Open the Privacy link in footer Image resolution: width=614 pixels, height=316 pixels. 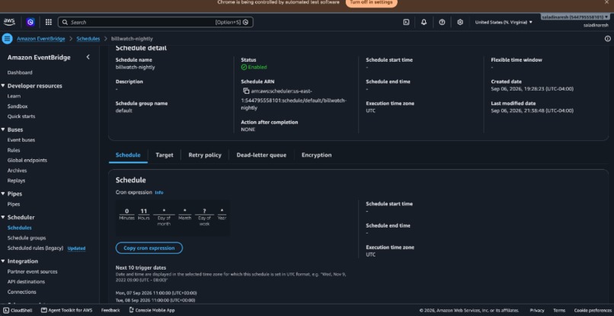537,310
